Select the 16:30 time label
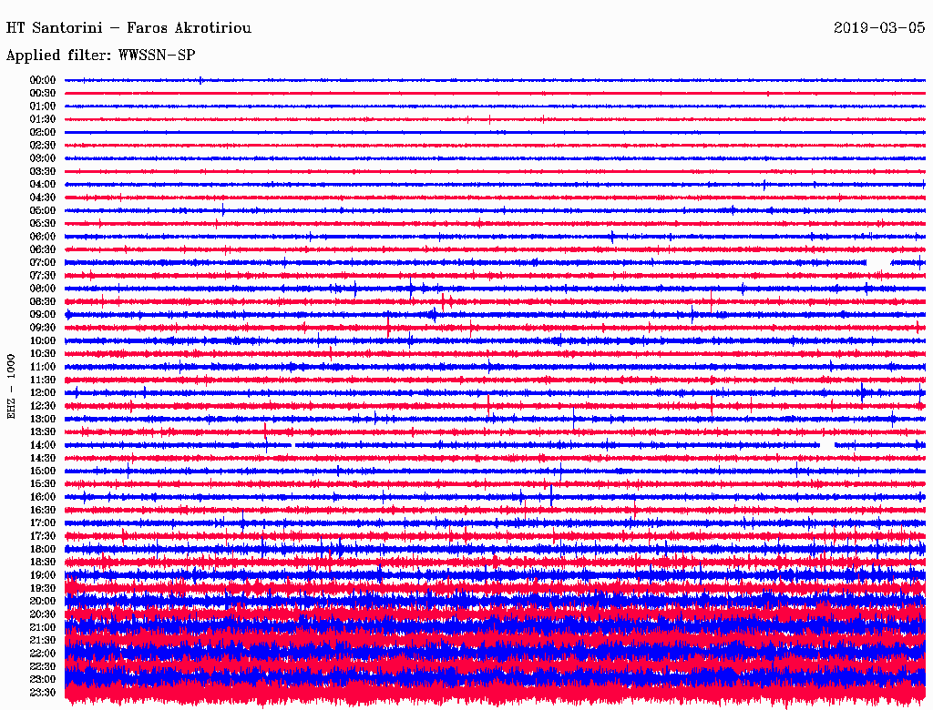 43,511
